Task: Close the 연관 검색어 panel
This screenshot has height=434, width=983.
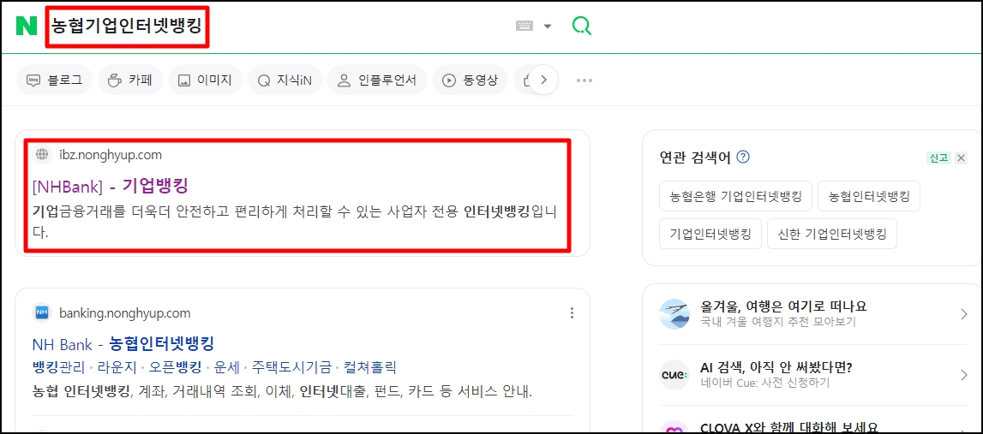Action: coord(962,158)
